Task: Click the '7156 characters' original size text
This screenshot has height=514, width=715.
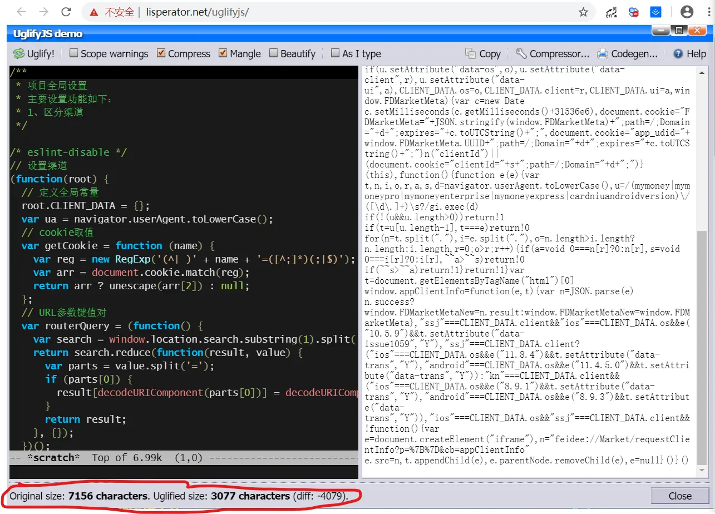Action: click(x=109, y=496)
